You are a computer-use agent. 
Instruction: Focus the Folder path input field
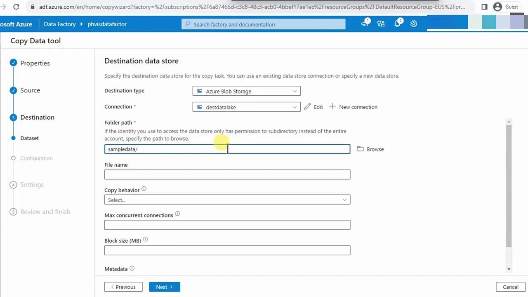click(x=227, y=149)
